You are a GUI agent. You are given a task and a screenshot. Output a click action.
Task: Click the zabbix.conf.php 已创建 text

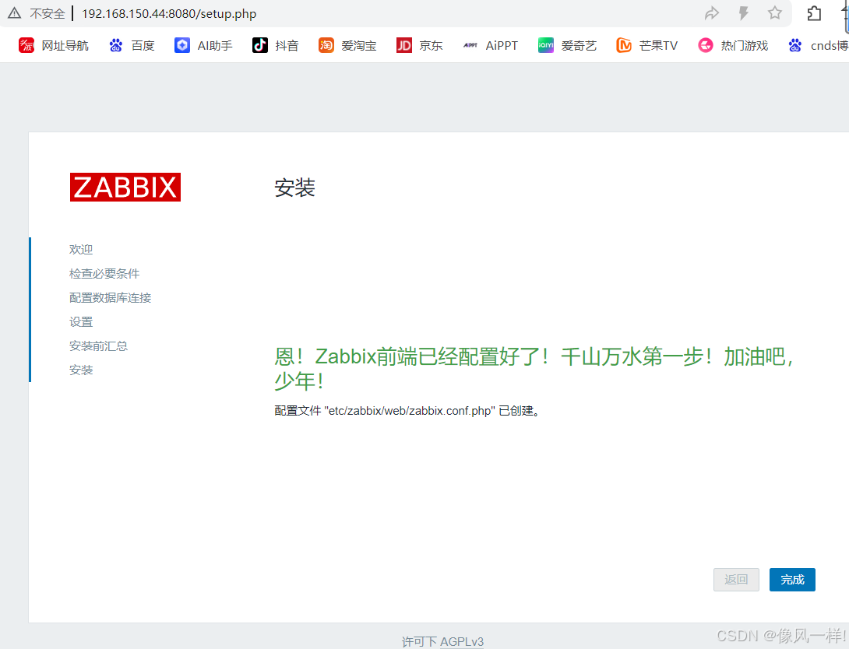[x=407, y=411]
